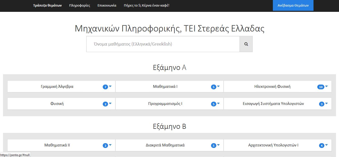Click the badge 5 next to Διακριτά Μαθηματικά
Image resolution: width=339 pixels, height=157 pixels.
coord(214,146)
